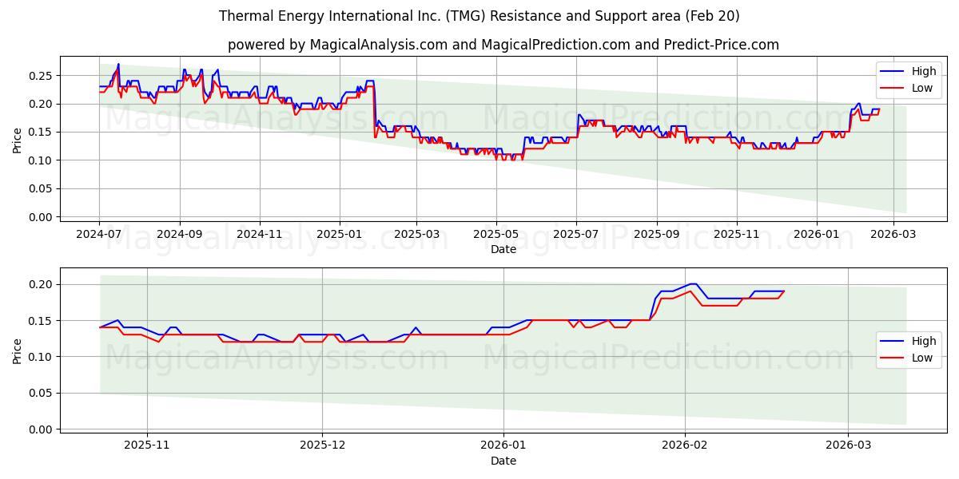
Task: Click the 2025-09 tick label
Action: [x=657, y=235]
